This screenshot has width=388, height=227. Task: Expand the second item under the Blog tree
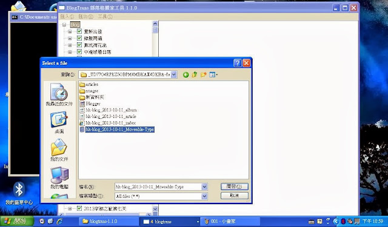pos(70,38)
